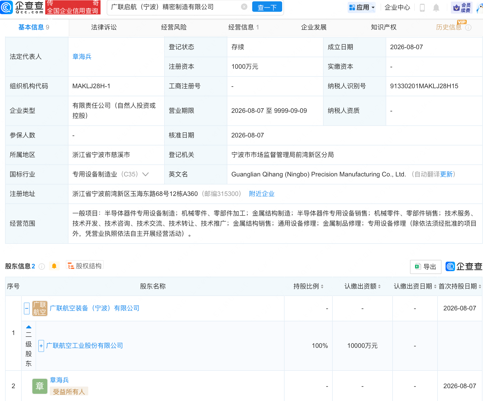Click the 受益所有人 tag
This screenshot has width=483, height=401.
coord(69,392)
